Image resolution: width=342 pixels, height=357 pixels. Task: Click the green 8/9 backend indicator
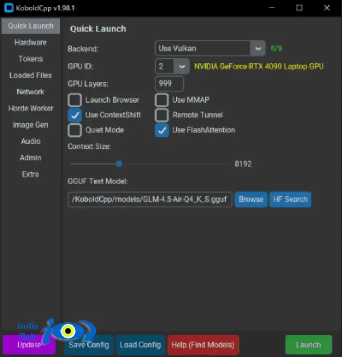point(276,48)
